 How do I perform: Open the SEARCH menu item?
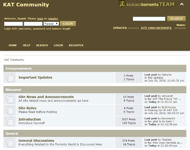(x=42, y=45)
